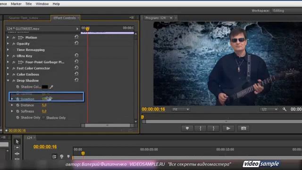Disable the Drop Shadow fx switch

[x=14, y=81]
